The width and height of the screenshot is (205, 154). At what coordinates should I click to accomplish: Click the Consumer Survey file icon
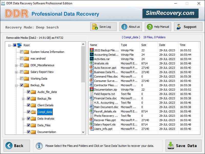(x=92, y=81)
